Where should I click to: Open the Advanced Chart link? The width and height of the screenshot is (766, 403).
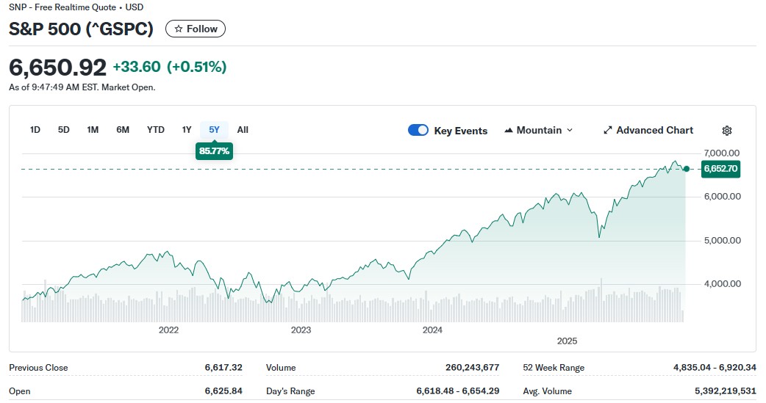pyautogui.click(x=654, y=131)
